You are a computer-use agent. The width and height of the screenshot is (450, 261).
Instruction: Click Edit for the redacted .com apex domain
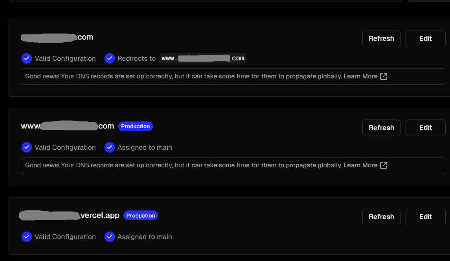click(425, 38)
